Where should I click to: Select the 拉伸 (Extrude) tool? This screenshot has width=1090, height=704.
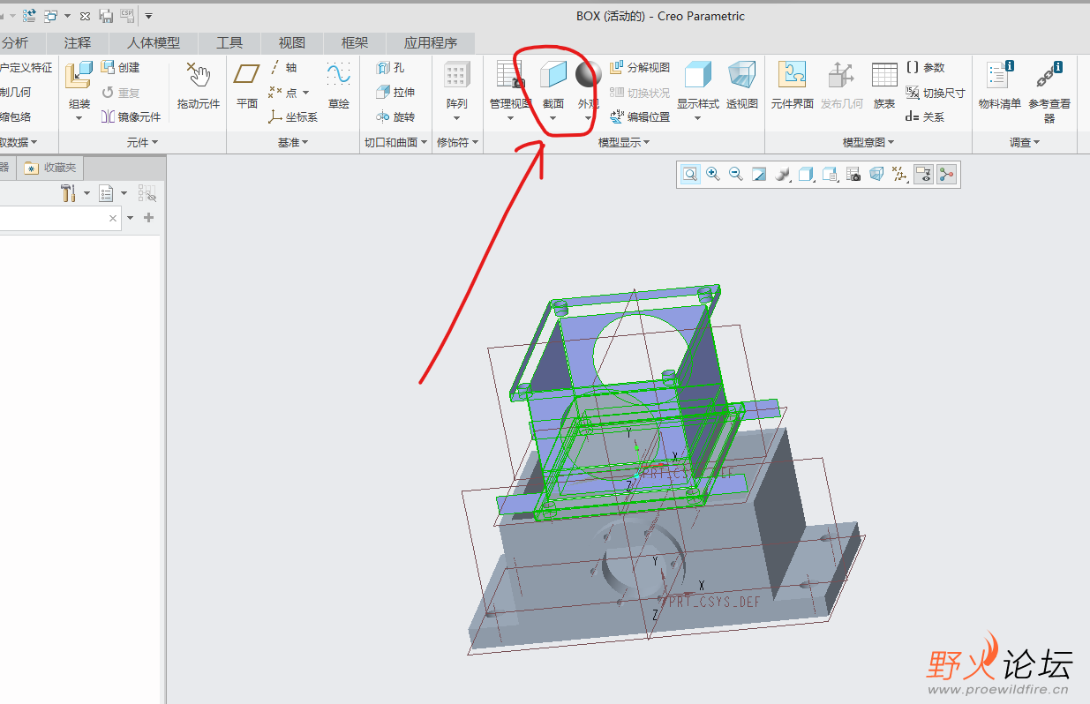pos(395,92)
